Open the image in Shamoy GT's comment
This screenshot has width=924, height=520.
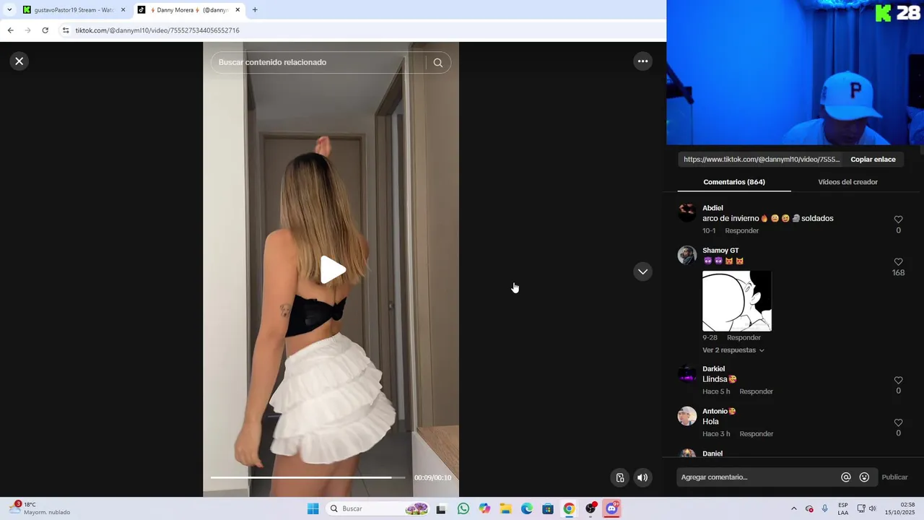[x=737, y=300]
